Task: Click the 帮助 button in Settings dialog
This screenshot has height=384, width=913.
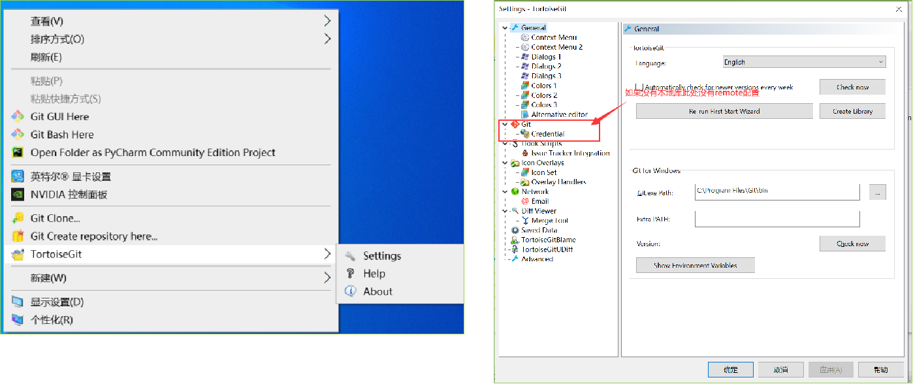Action: click(881, 370)
